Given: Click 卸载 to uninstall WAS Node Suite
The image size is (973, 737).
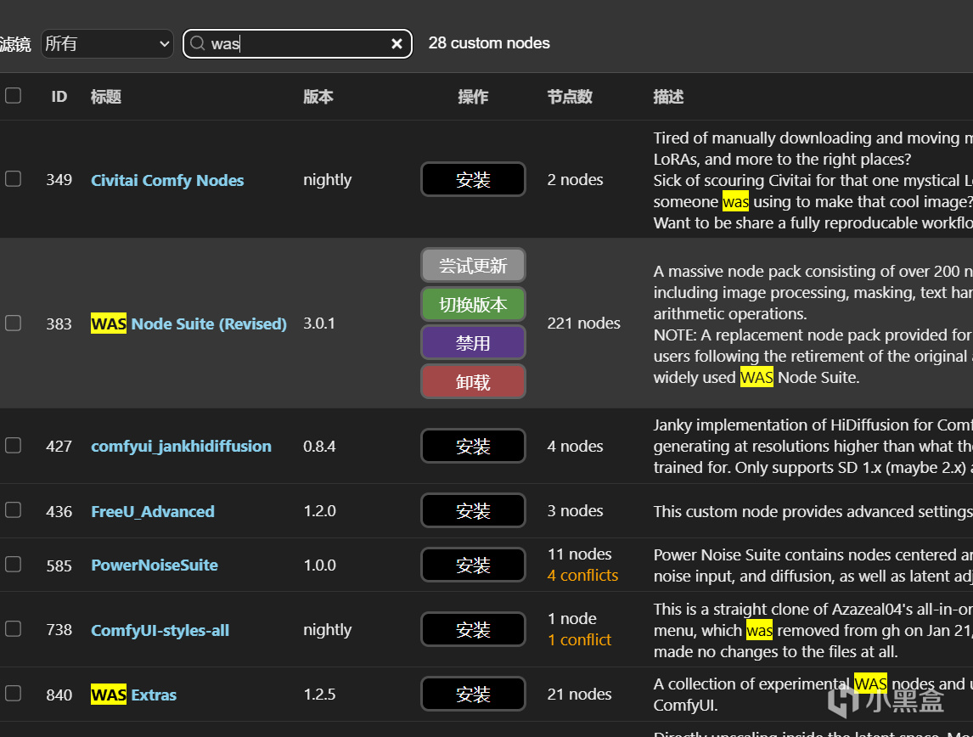Looking at the screenshot, I should click(473, 381).
